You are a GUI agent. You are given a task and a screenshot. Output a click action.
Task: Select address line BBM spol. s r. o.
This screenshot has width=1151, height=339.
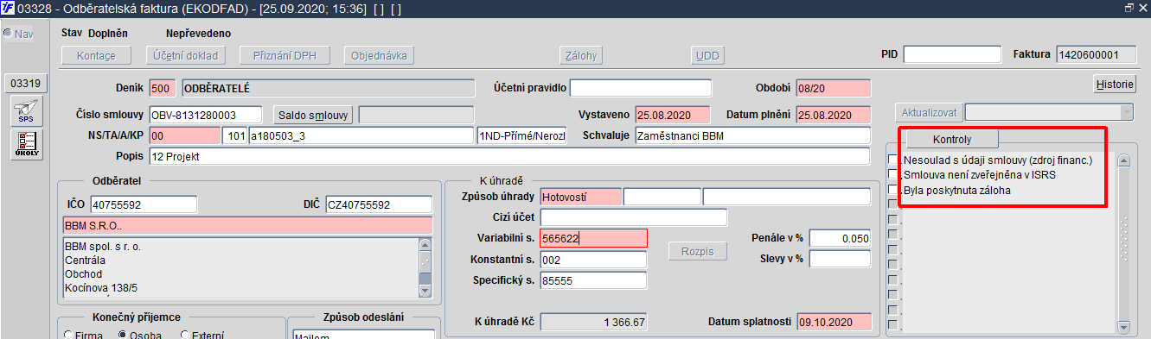pos(103,246)
